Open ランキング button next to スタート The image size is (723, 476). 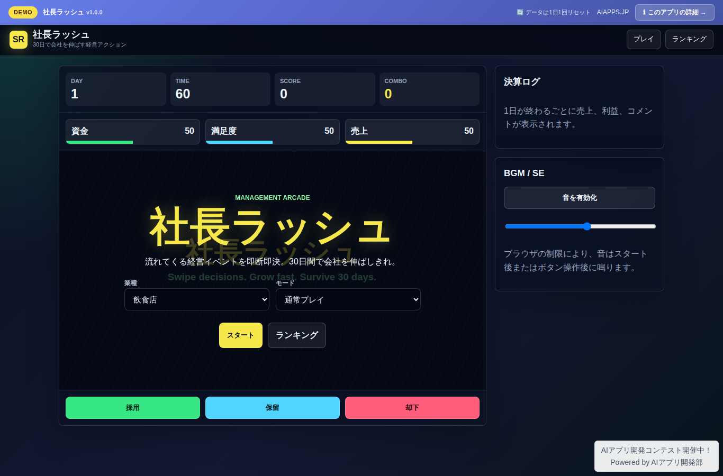coord(297,335)
